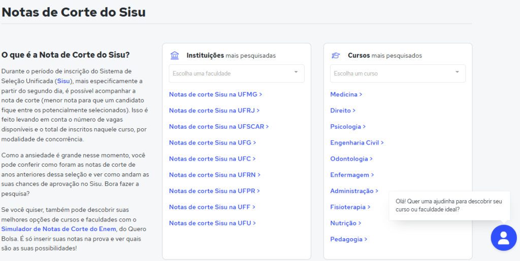This screenshot has width=520, height=261.
Task: Open the chat assistant avatar button
Action: click(503, 237)
